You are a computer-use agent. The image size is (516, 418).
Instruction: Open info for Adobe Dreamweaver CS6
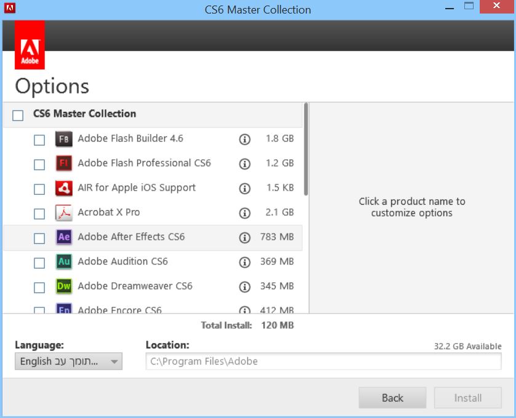coord(245,287)
